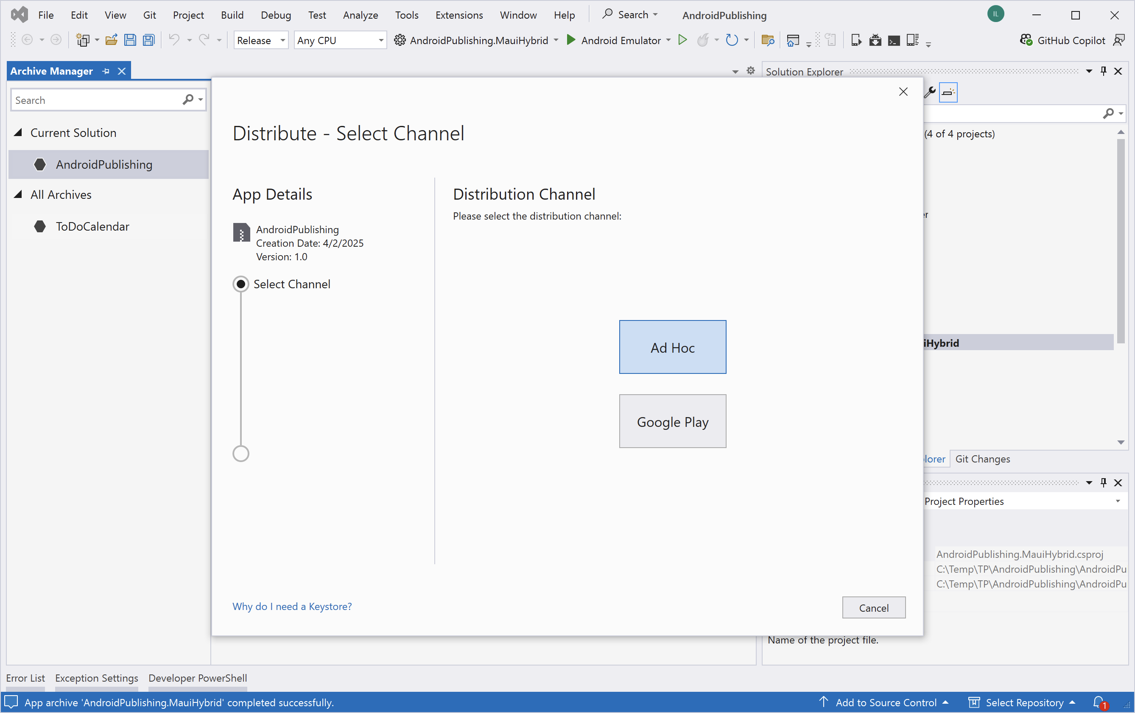Collapse the All Archives tree node
The width and height of the screenshot is (1135, 713).
pos(18,195)
